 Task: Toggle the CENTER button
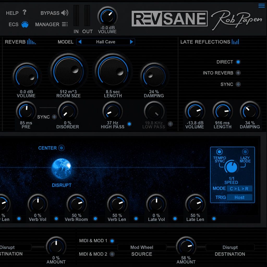(62, 148)
